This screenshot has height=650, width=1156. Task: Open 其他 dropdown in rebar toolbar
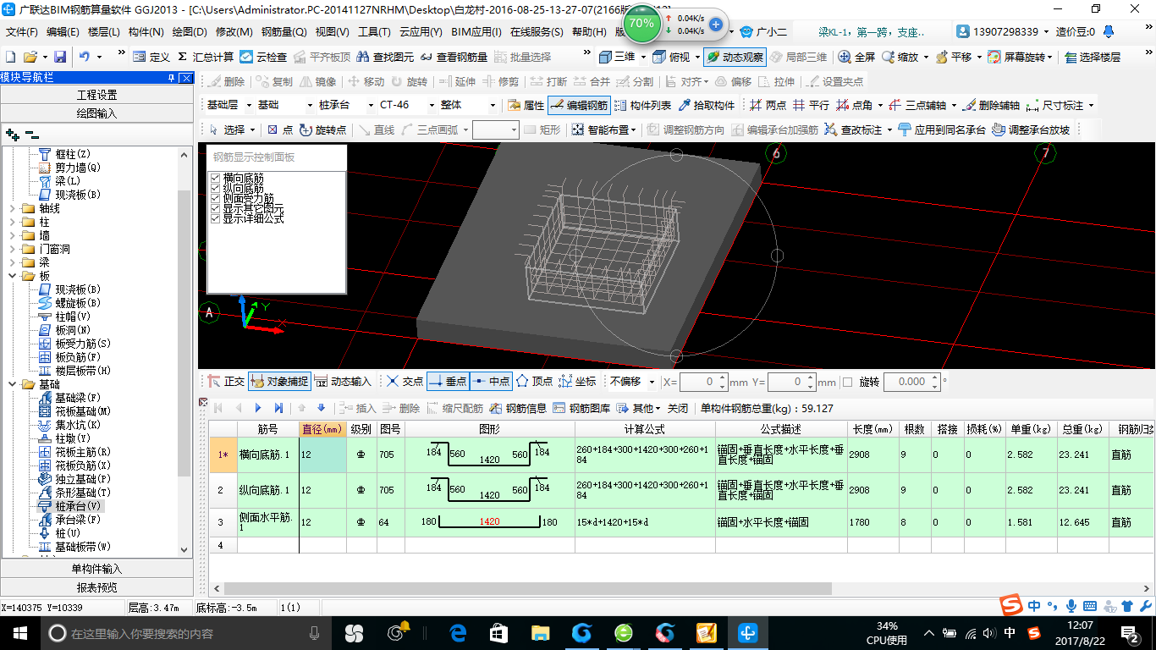pyautogui.click(x=641, y=408)
